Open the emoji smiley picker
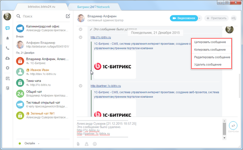 95,144
